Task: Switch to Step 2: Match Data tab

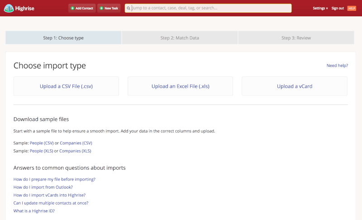Action: coord(180,38)
